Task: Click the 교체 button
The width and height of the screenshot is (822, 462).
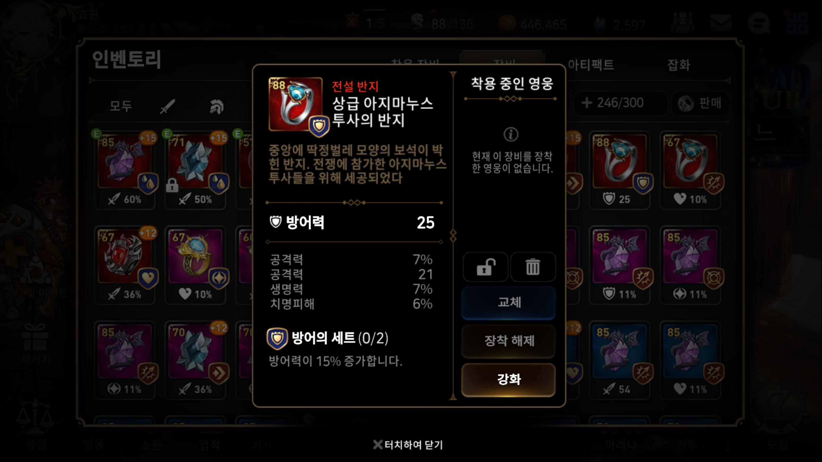Action: point(509,303)
